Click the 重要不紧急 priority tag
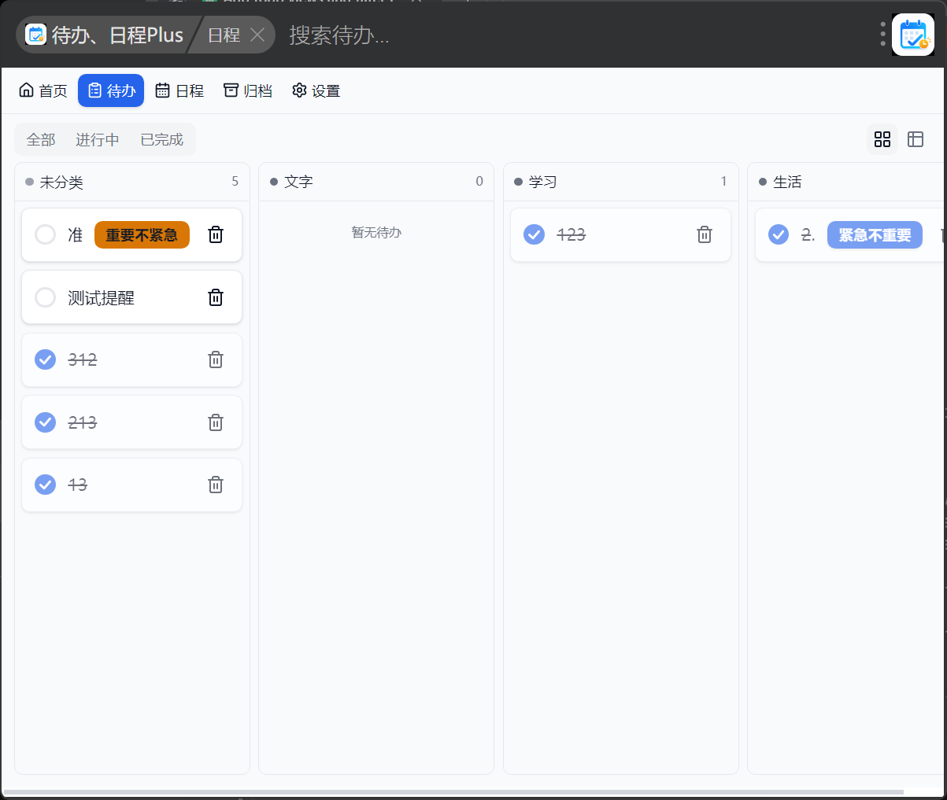Screen dimensions: 947x800 [x=142, y=234]
